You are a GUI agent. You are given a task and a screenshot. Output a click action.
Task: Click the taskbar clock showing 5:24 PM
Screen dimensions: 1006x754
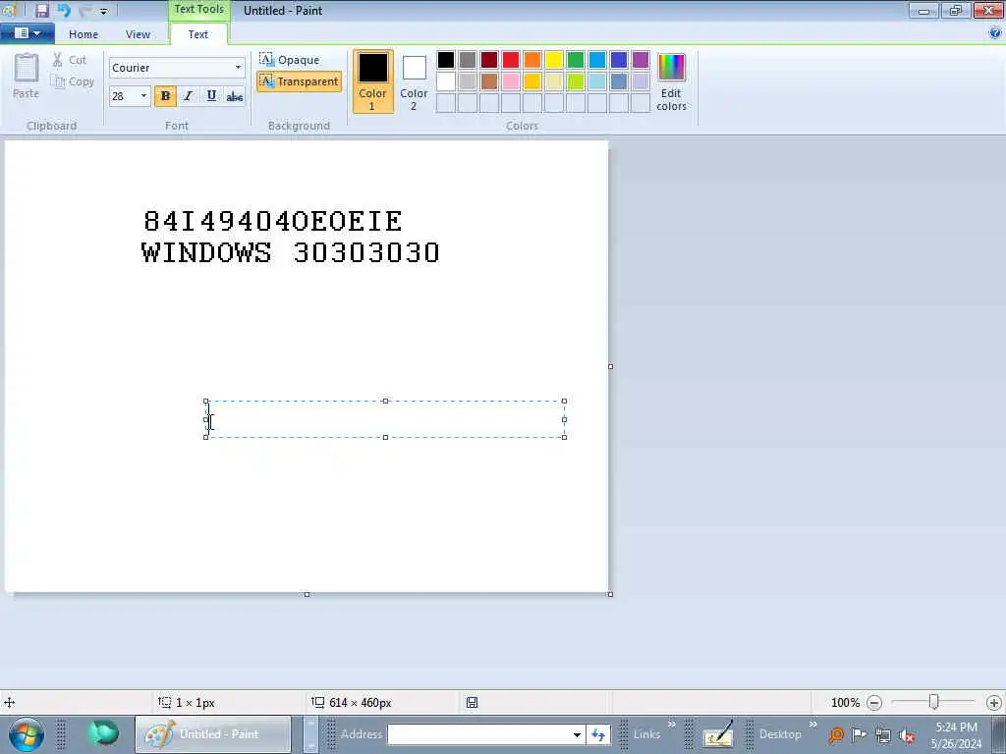tap(956, 734)
